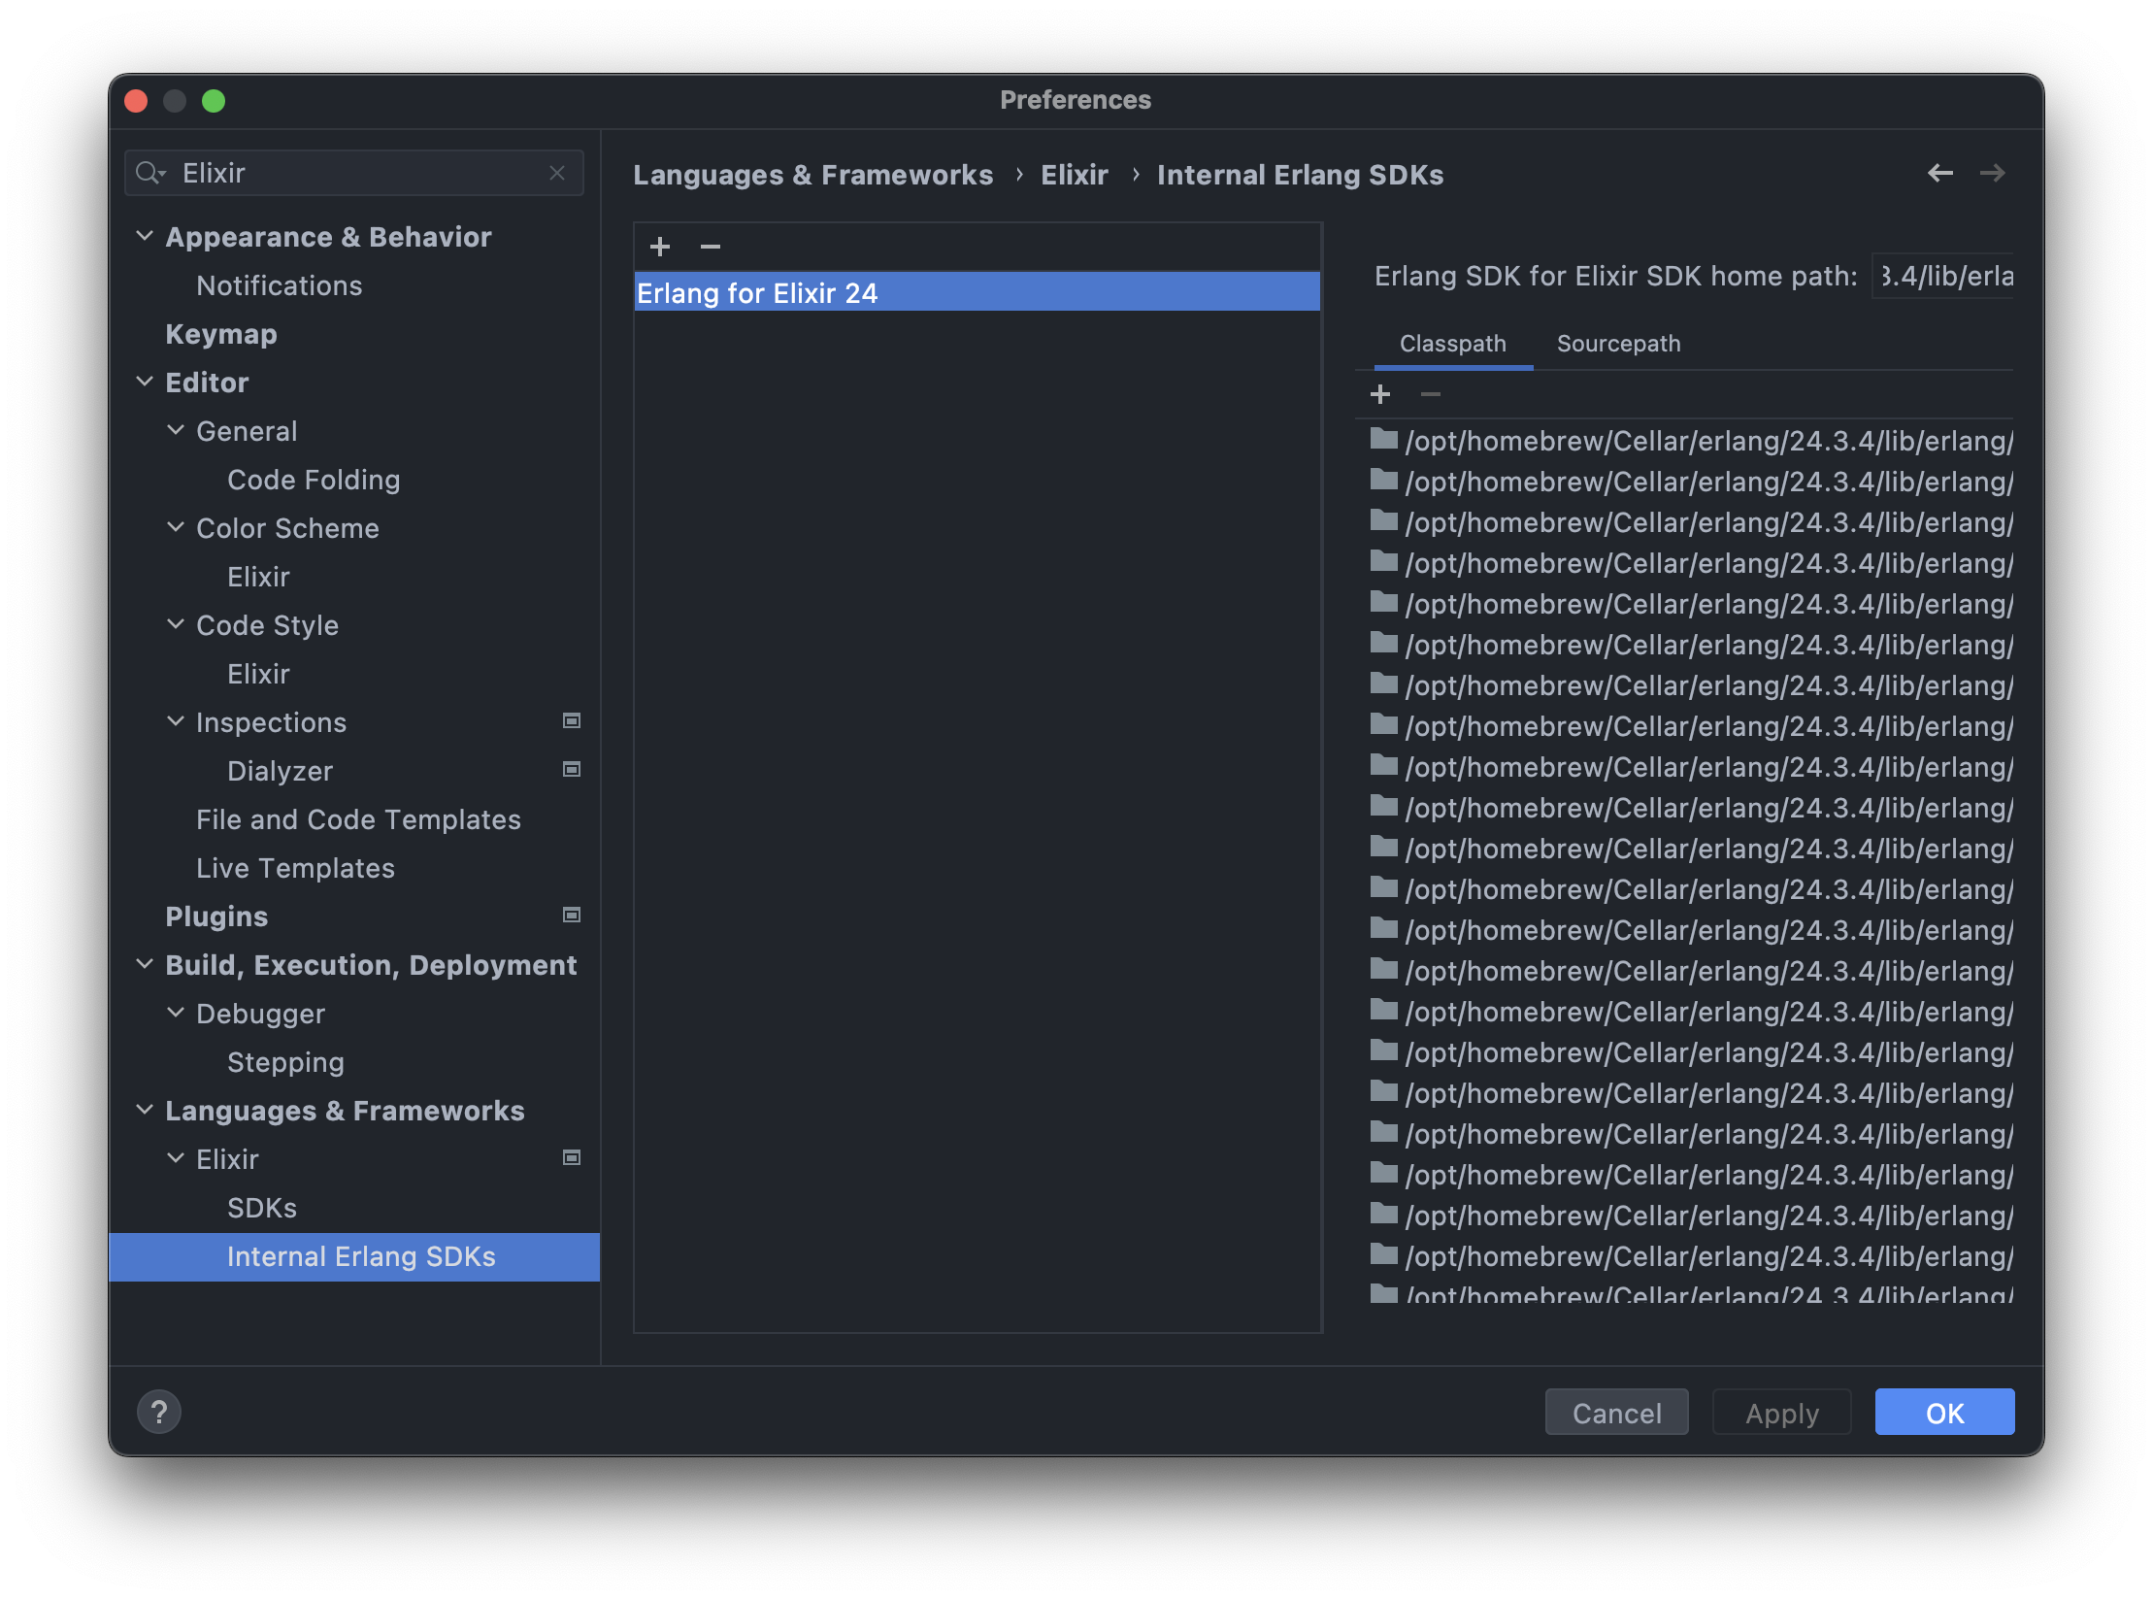2153x1600 pixels.
Task: Click the Apply button
Action: click(x=1781, y=1412)
